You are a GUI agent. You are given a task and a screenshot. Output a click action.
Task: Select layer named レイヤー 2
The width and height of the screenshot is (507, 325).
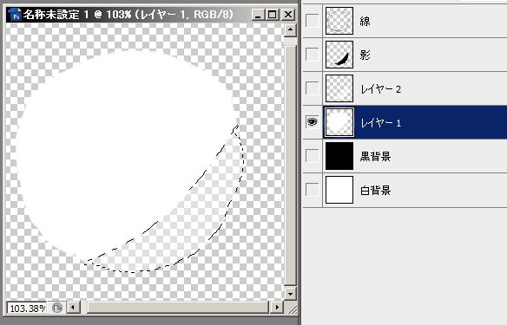(x=380, y=89)
